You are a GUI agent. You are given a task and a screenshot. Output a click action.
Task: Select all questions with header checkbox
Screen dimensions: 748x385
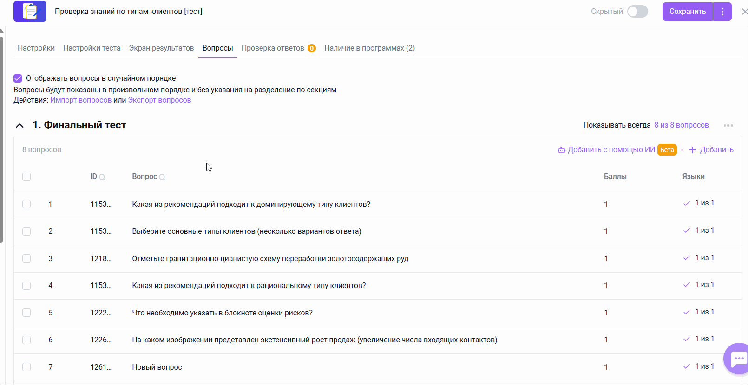point(26,177)
